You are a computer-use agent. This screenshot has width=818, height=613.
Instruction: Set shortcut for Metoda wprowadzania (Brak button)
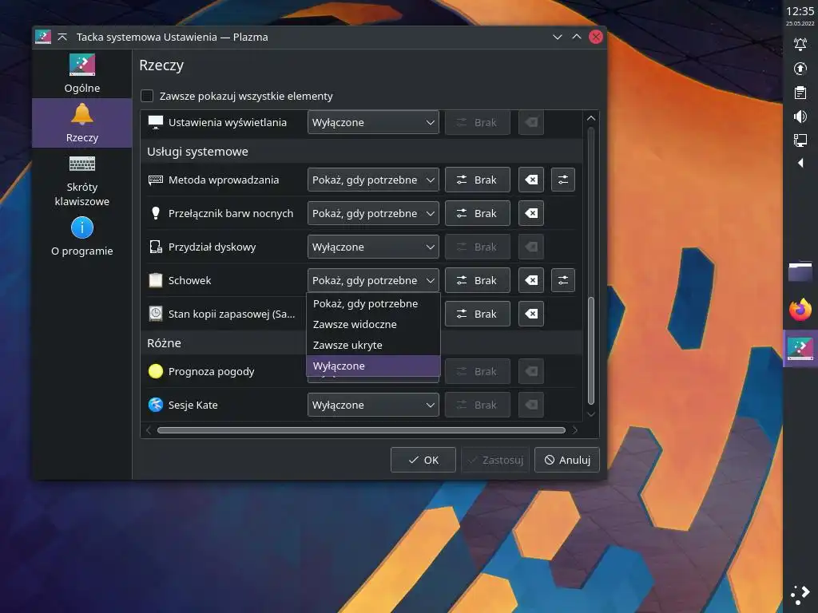(478, 180)
